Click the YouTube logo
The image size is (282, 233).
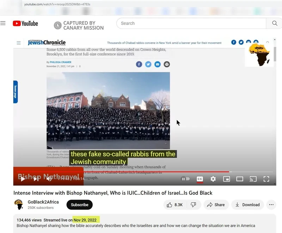click(25, 23)
